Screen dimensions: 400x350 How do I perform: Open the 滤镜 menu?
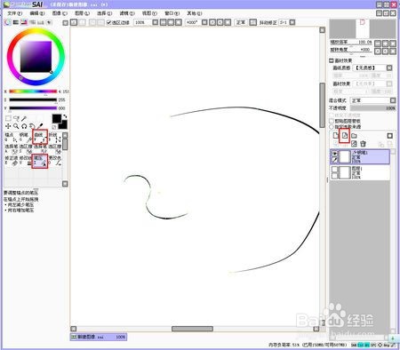[127, 13]
